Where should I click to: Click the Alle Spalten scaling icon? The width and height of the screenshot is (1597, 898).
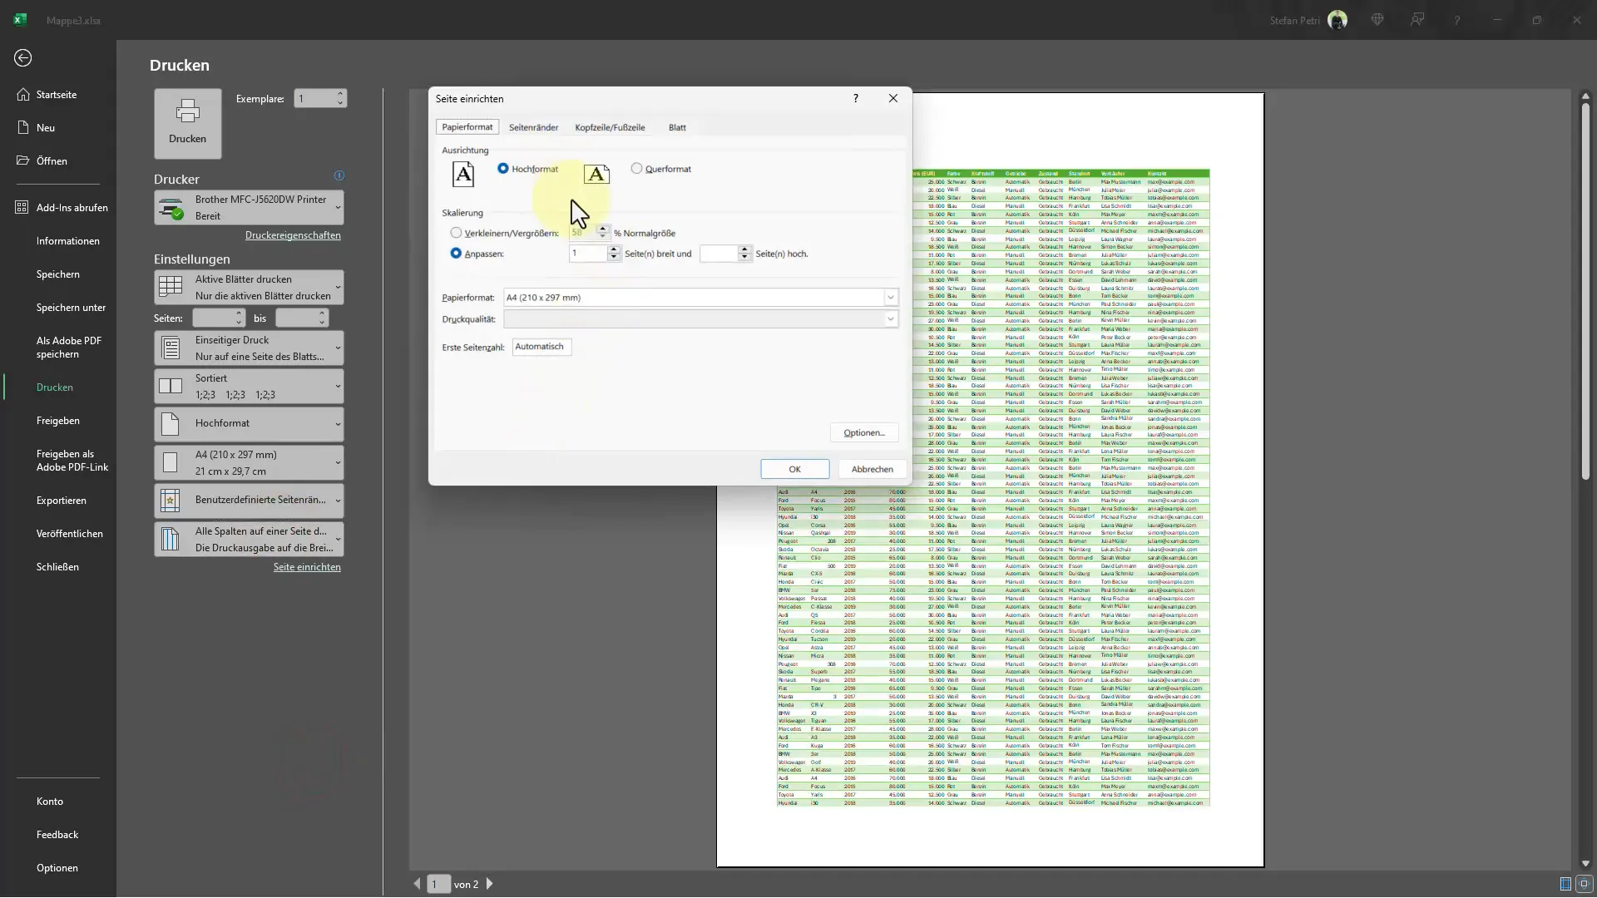coord(171,539)
